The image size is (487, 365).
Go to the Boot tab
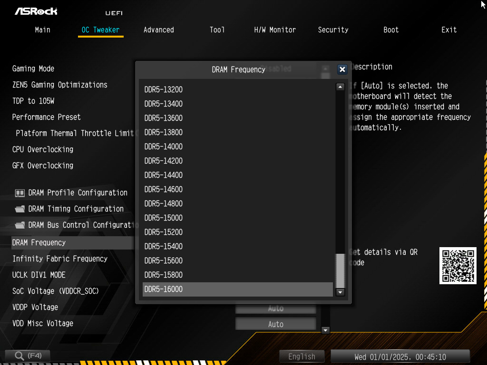click(x=391, y=30)
